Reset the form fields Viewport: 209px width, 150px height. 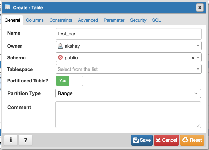tap(192, 140)
